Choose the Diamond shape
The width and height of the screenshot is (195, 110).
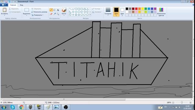73,12
